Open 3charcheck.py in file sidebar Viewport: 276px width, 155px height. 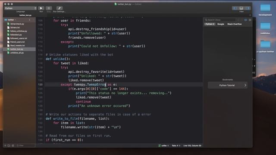click(x=17, y=24)
